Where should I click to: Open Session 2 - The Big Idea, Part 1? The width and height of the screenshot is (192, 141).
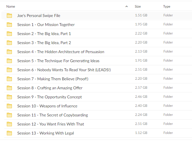click(44, 34)
